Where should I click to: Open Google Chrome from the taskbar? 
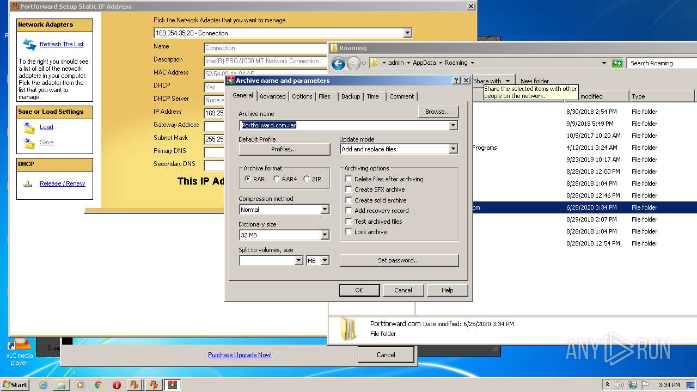click(x=98, y=385)
